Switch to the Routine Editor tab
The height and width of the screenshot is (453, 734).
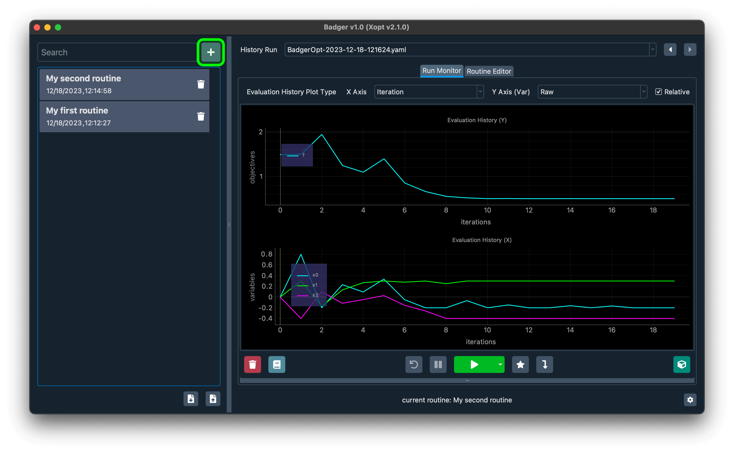(488, 70)
